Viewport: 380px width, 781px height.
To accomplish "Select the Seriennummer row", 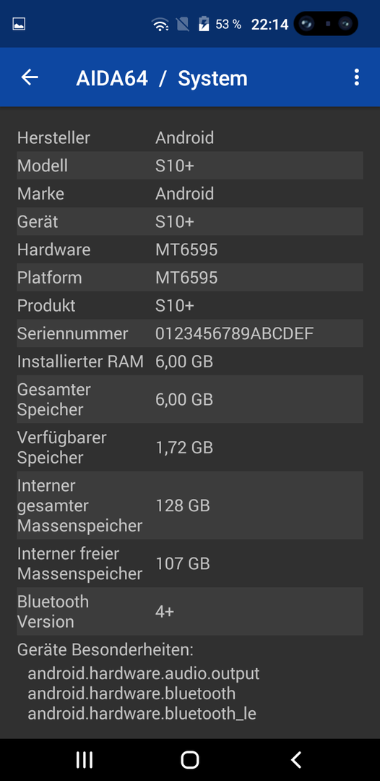I will (190, 333).
